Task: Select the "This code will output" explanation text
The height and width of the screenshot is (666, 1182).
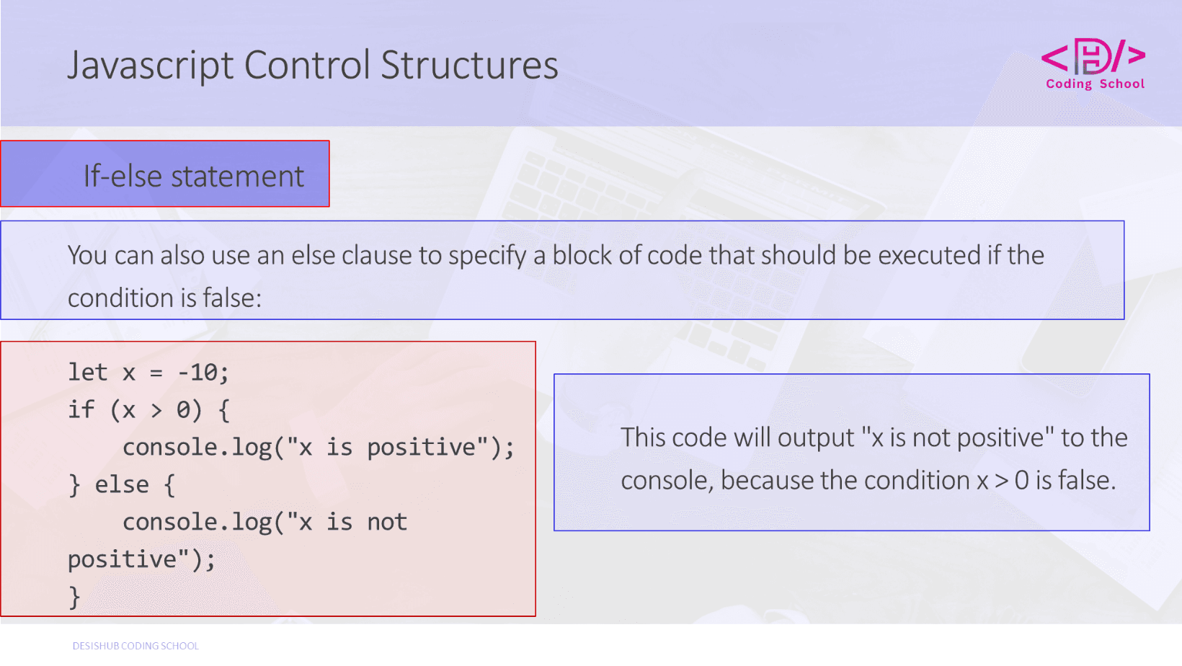Action: pos(737,438)
